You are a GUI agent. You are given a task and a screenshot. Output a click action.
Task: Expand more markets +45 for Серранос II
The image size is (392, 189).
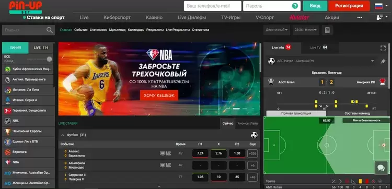[x=252, y=177]
